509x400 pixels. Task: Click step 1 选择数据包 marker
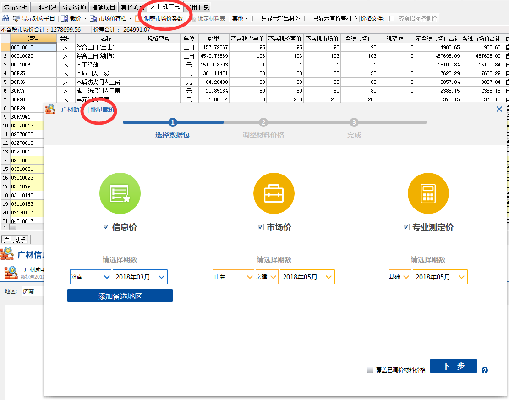point(172,122)
